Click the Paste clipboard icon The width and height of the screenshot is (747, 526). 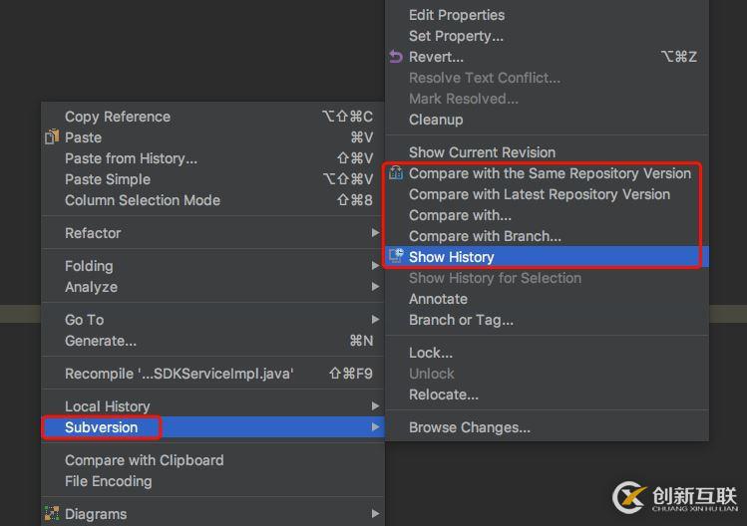(52, 137)
